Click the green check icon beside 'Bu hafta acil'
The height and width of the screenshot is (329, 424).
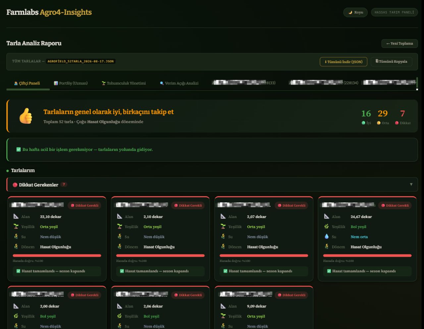[19, 149]
